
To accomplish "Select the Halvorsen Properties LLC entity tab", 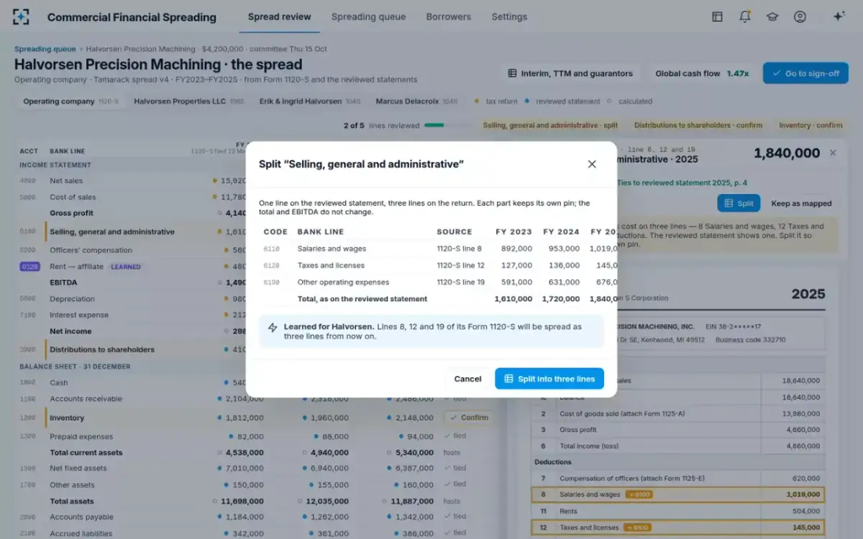I will coord(188,101).
